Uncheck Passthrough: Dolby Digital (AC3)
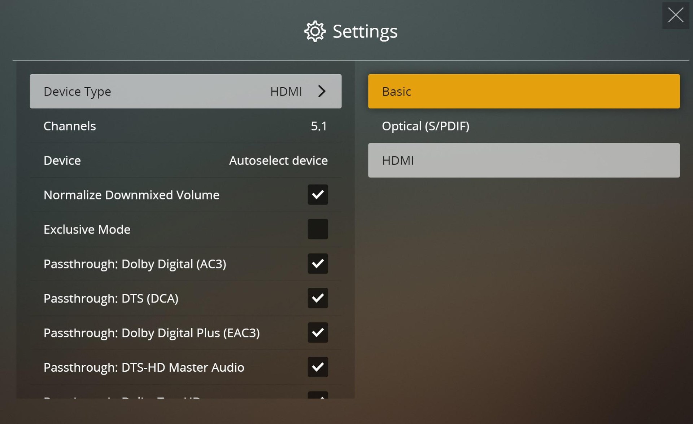Image resolution: width=693 pixels, height=424 pixels. coord(318,264)
